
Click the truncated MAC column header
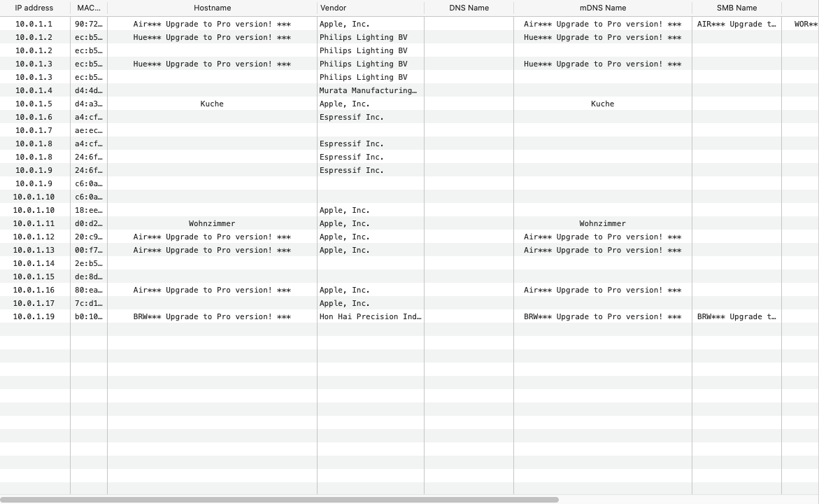[89, 8]
